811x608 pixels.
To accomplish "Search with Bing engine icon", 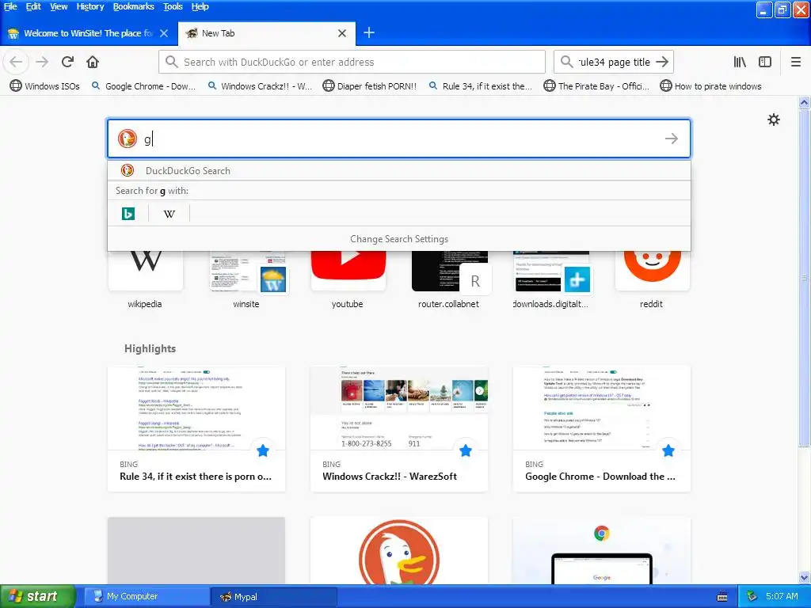I will [128, 213].
